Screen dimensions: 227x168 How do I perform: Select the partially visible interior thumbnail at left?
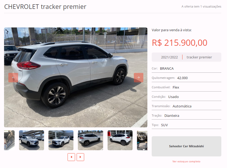[9, 140]
